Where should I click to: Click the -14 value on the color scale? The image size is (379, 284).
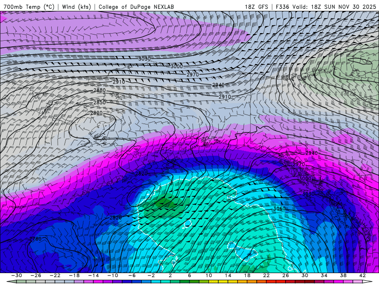click(93, 275)
